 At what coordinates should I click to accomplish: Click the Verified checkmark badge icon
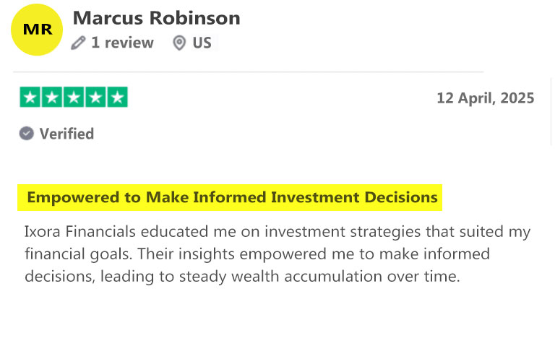point(27,134)
